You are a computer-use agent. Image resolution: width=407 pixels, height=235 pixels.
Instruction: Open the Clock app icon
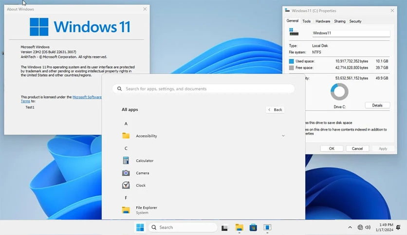126,185
